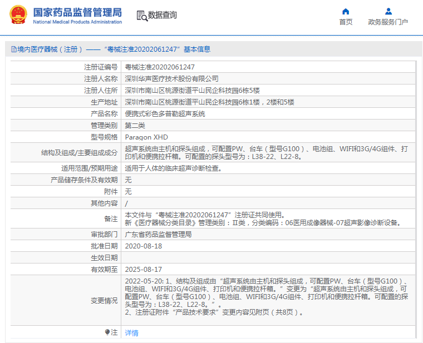Select 第二类 management category value
The image size is (423, 343).
pyautogui.click(x=135, y=126)
